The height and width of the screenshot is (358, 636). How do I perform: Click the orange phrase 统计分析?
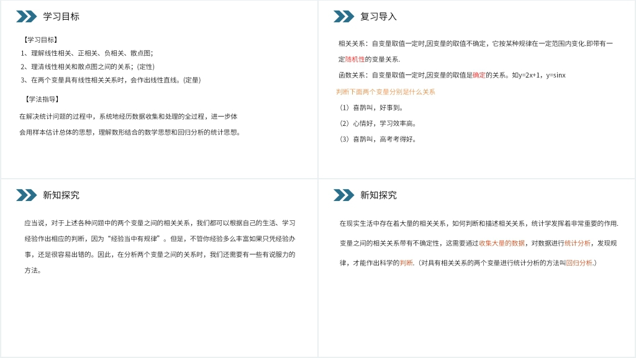coord(578,243)
